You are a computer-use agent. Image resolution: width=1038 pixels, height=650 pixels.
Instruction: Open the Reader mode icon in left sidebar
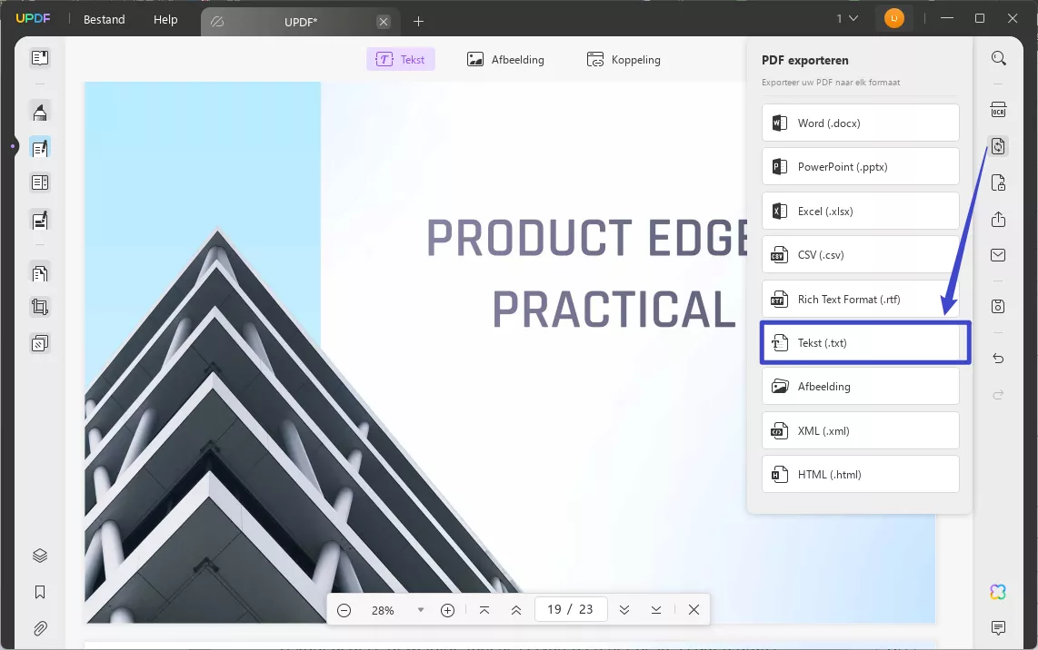tap(40, 58)
